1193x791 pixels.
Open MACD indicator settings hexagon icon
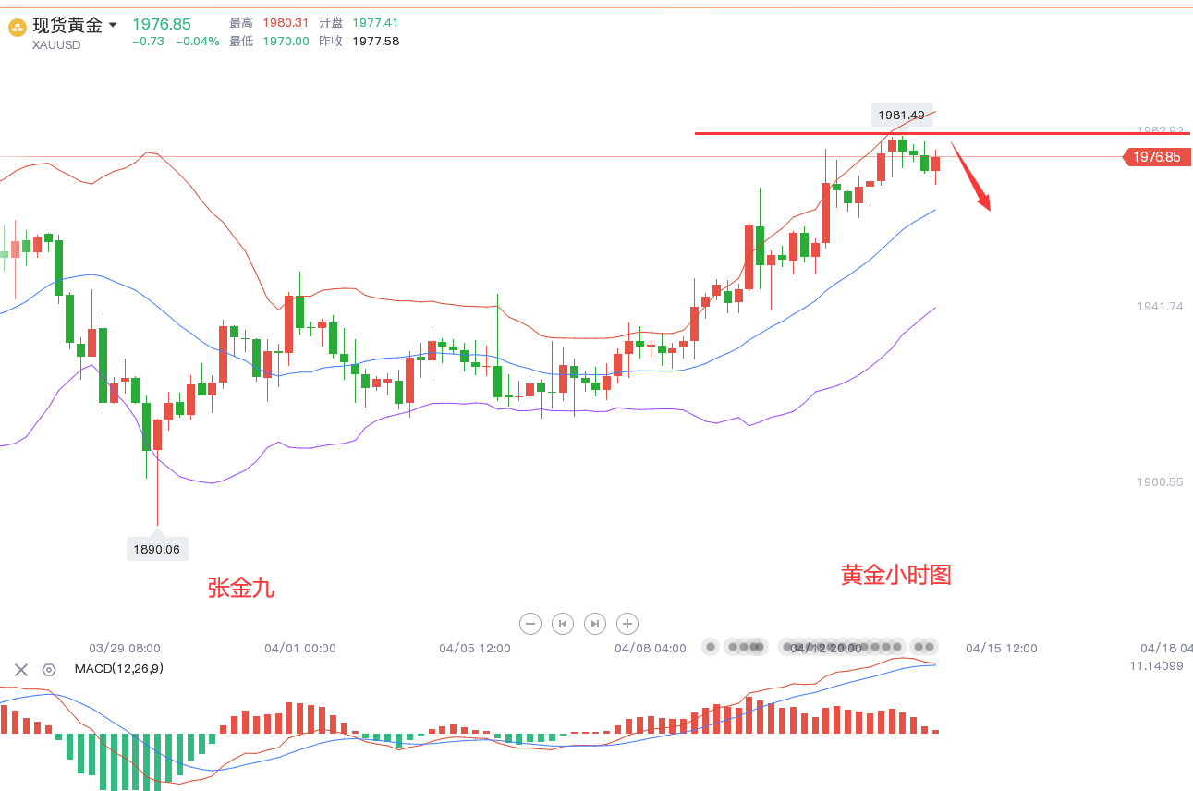(x=49, y=670)
